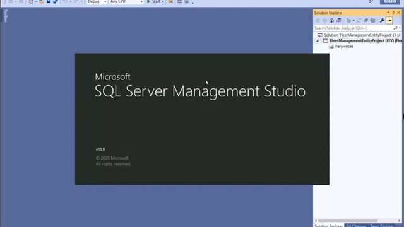Open the Toolbox side tab

[6, 16]
